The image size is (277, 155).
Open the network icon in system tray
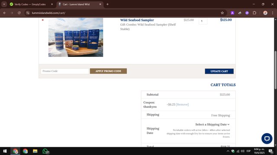[238, 151]
